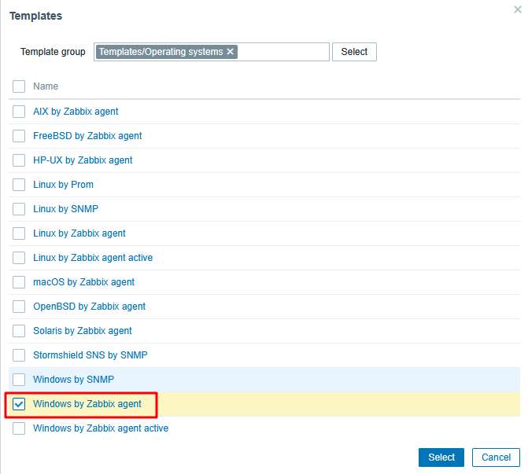Toggle the select-all Name checkbox
The width and height of the screenshot is (528, 474).
pos(19,86)
